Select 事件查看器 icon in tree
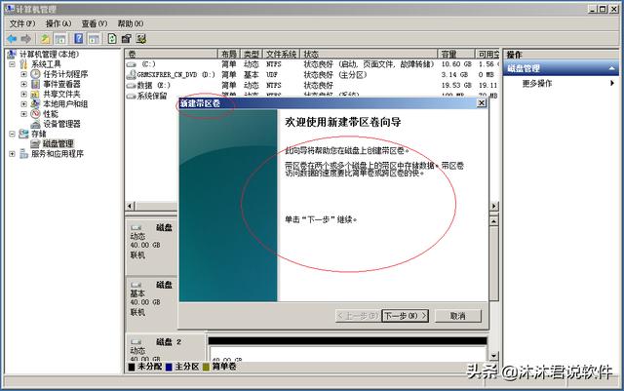Image resolution: width=624 pixels, height=391 pixels. click(x=35, y=84)
